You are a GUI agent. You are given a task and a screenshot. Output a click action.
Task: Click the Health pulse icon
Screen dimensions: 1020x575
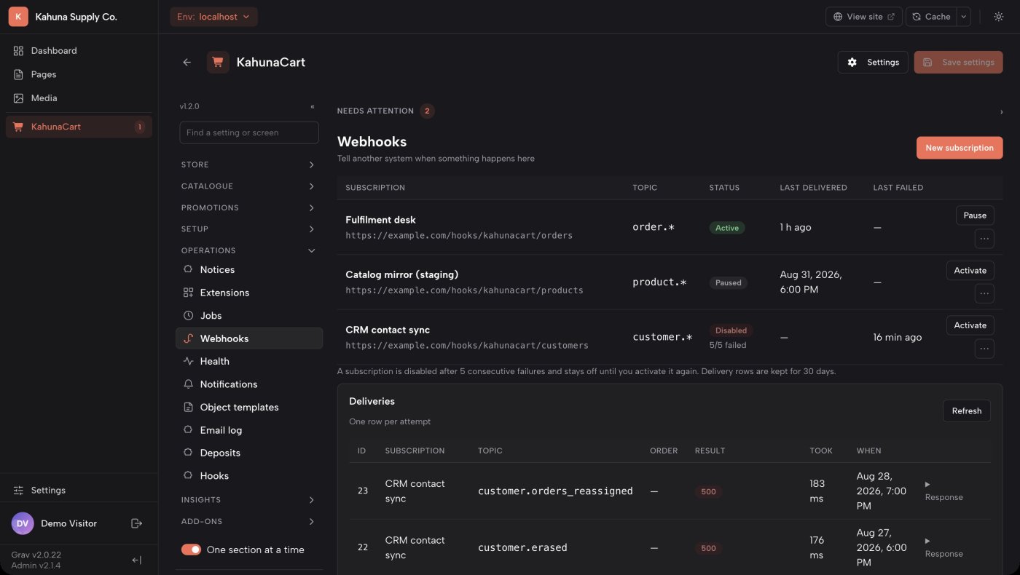point(188,361)
